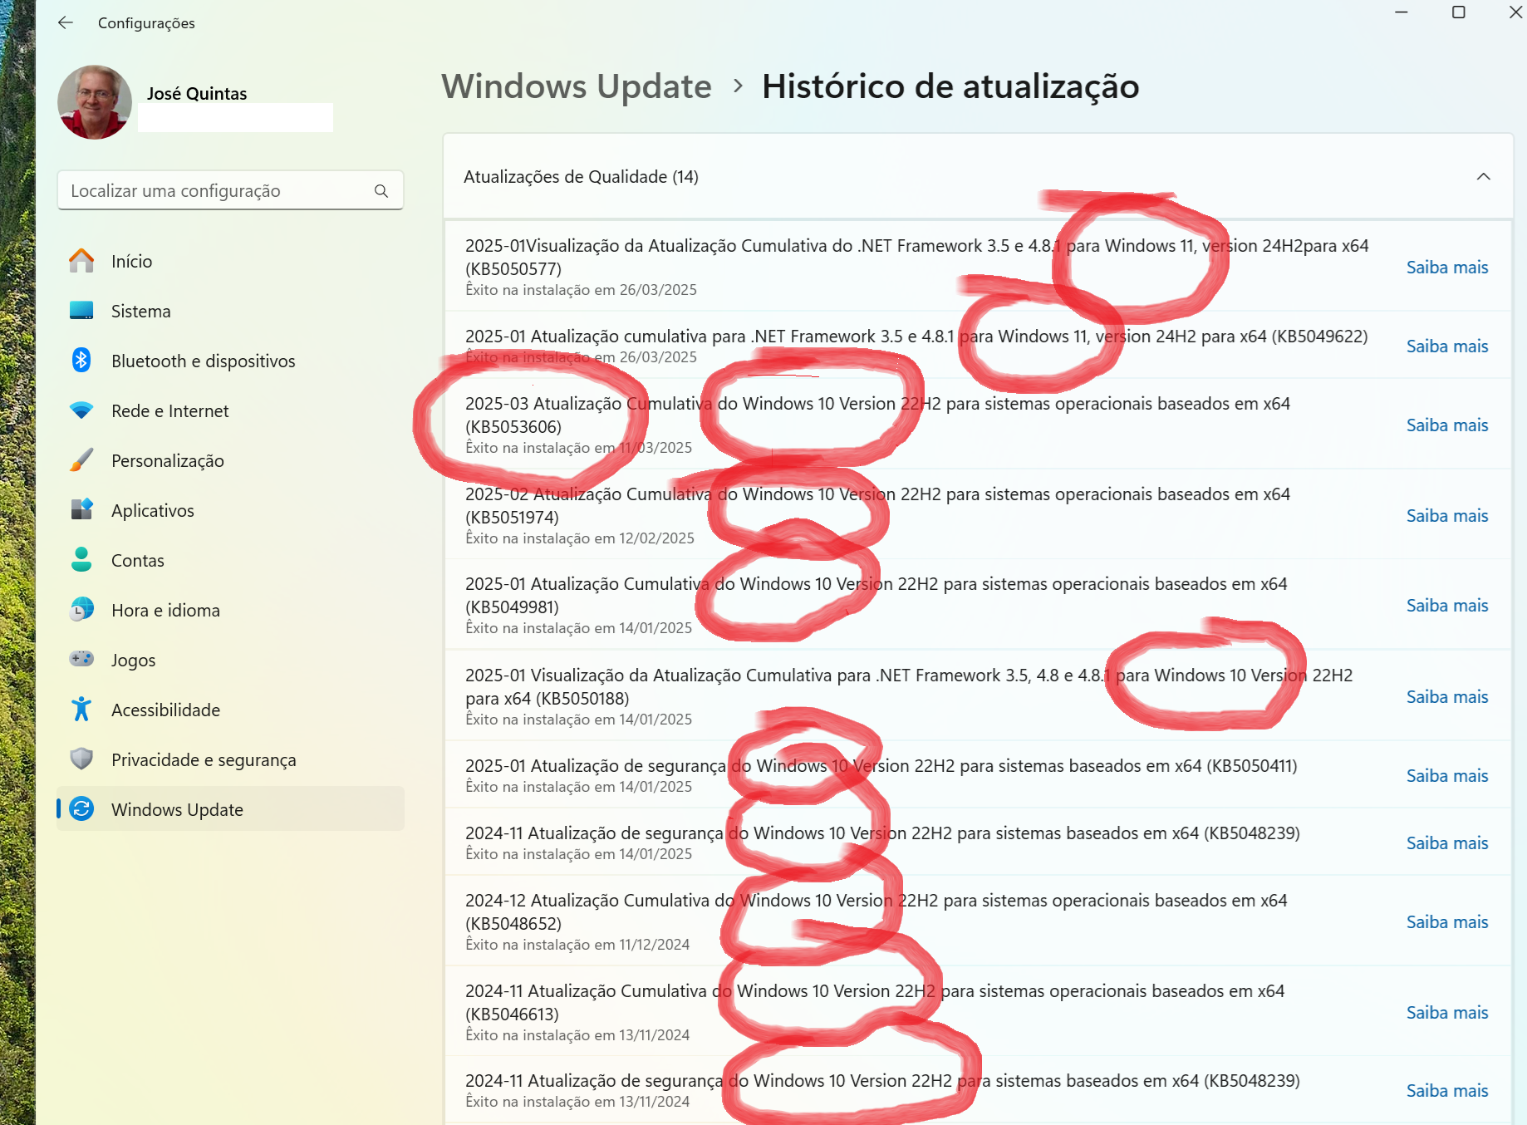Navigate to Acessibilidade settings
1527x1125 pixels.
[230, 710]
